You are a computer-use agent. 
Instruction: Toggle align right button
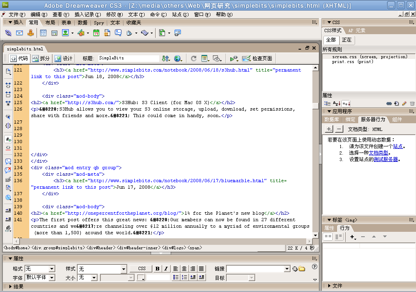pos(193,269)
